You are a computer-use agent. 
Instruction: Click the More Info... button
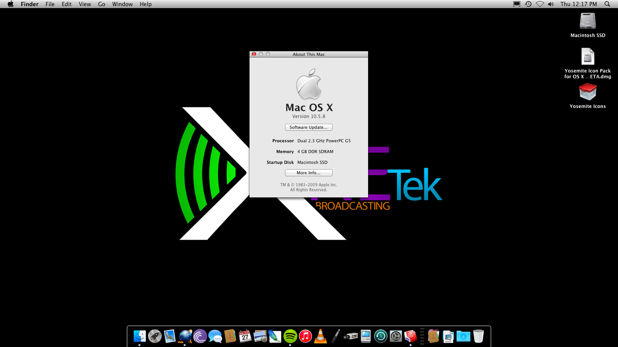point(309,173)
